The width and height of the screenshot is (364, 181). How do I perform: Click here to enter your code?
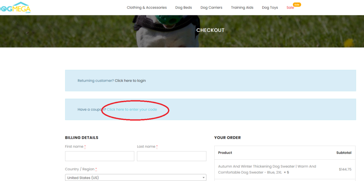[132, 110]
